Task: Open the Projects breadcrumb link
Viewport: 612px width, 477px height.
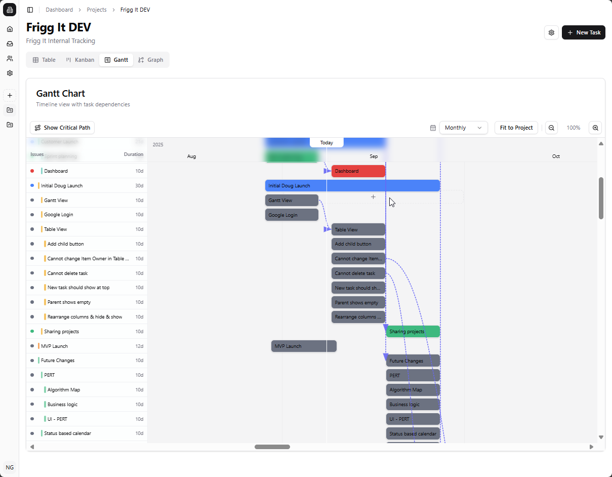Action: click(x=97, y=10)
